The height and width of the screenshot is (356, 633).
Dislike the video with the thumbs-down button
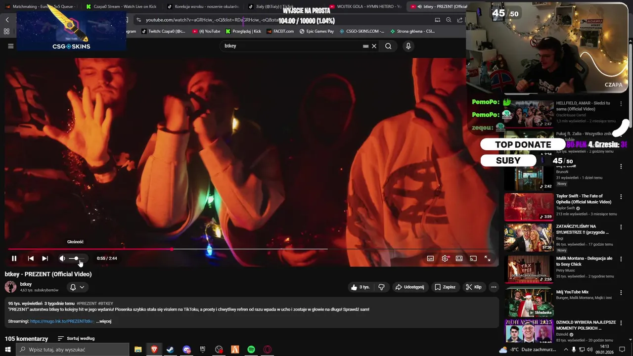[381, 287]
